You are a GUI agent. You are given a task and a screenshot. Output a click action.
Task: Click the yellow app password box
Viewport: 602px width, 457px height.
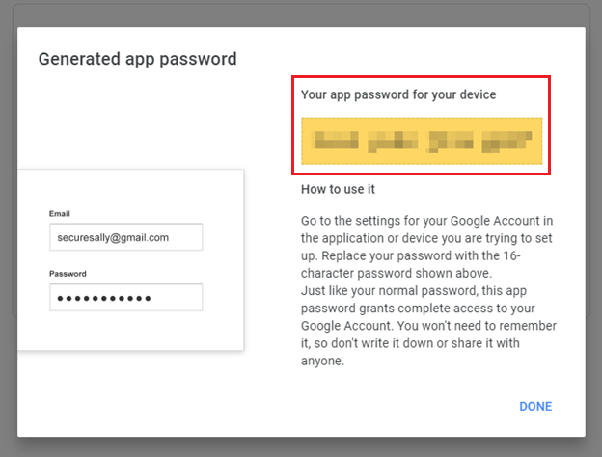[x=422, y=142]
